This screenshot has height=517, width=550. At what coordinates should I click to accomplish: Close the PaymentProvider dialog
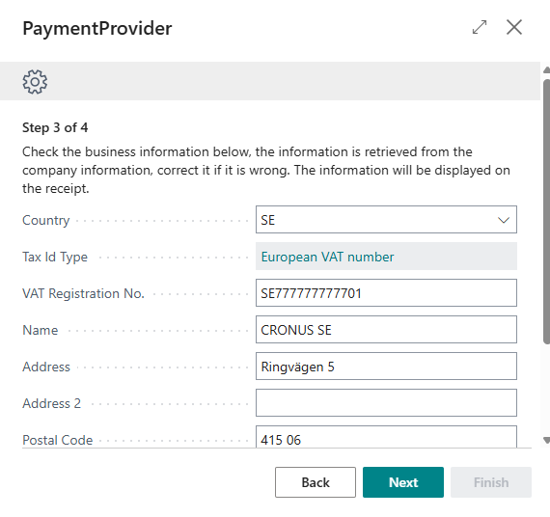[x=514, y=27]
